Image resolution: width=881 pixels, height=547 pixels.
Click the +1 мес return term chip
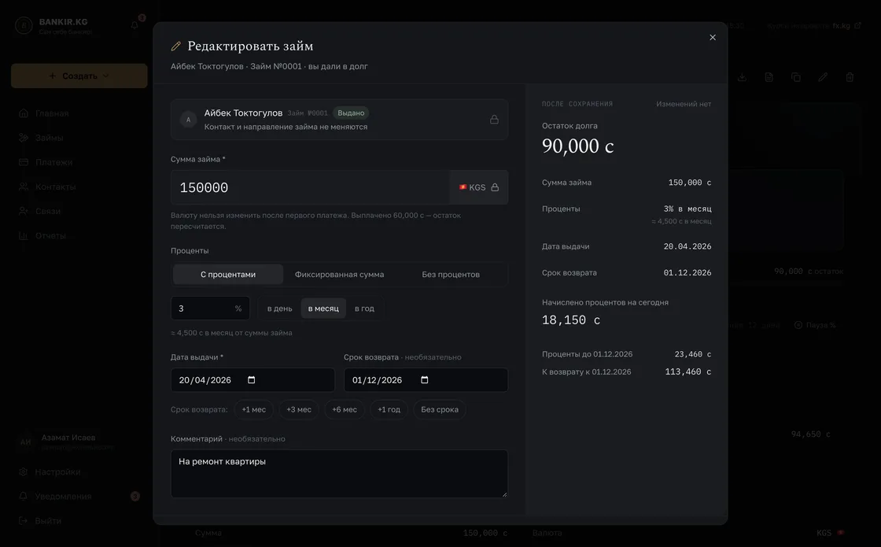(x=254, y=409)
